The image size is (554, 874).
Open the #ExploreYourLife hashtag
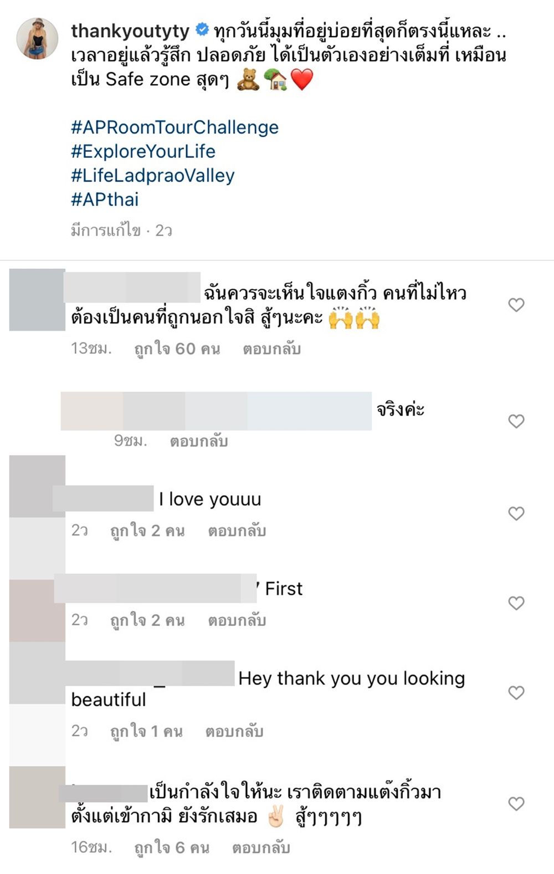[x=143, y=151]
